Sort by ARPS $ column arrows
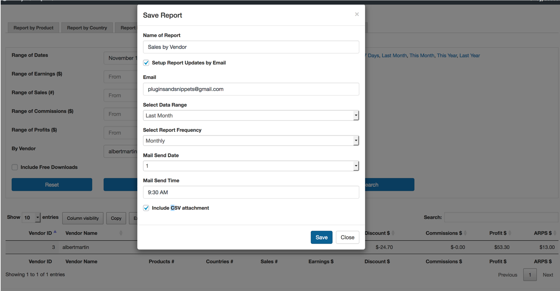 click(555, 233)
